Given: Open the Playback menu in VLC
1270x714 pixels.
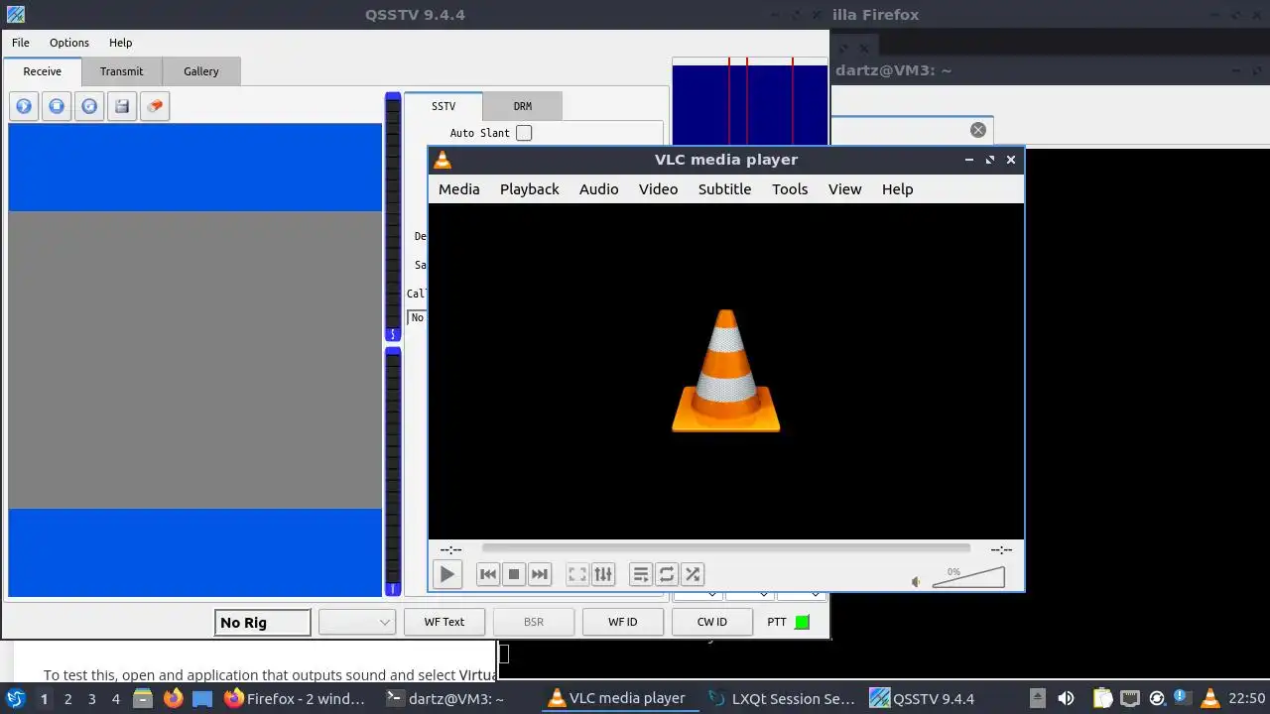Looking at the screenshot, I should 530,189.
